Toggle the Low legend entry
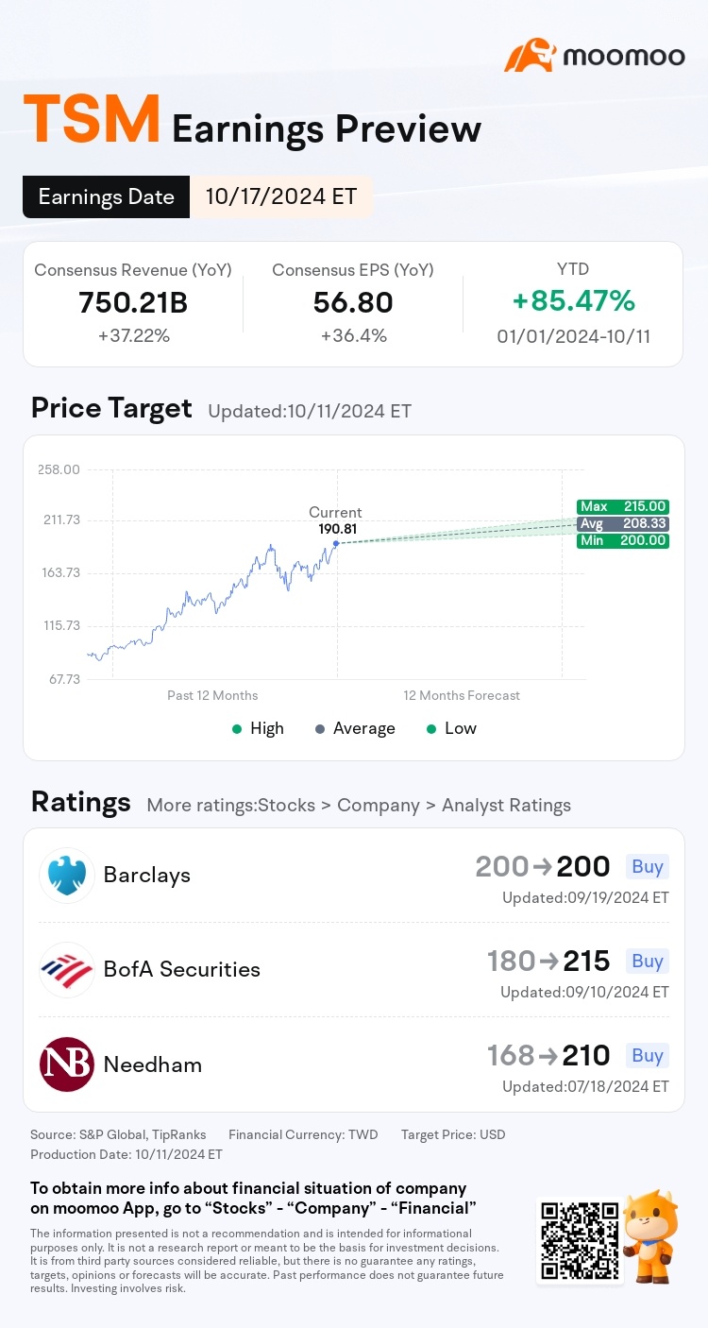Image resolution: width=708 pixels, height=1328 pixels. [451, 728]
